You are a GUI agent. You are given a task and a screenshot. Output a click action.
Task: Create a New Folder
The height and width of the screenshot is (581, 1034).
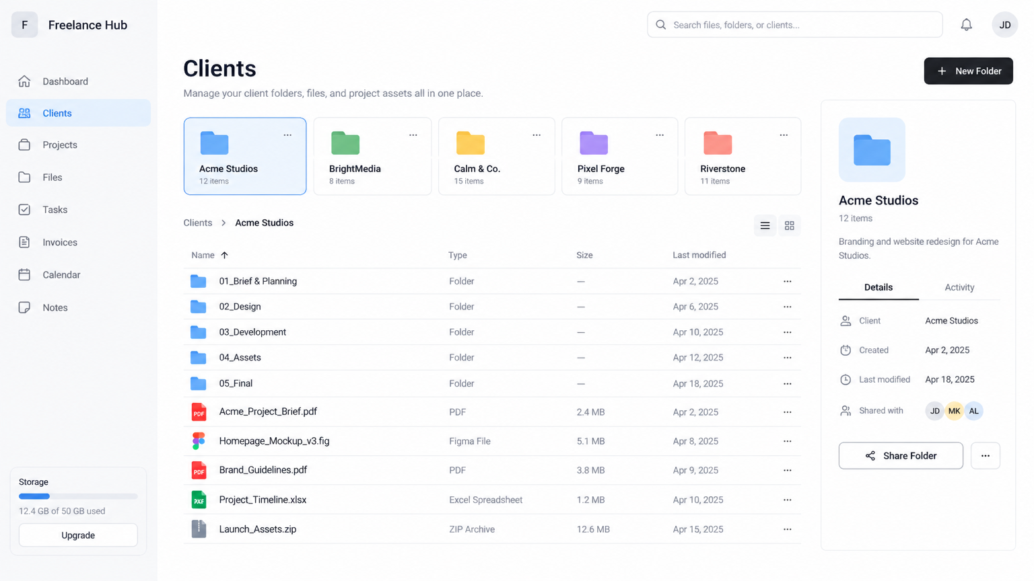click(968, 71)
